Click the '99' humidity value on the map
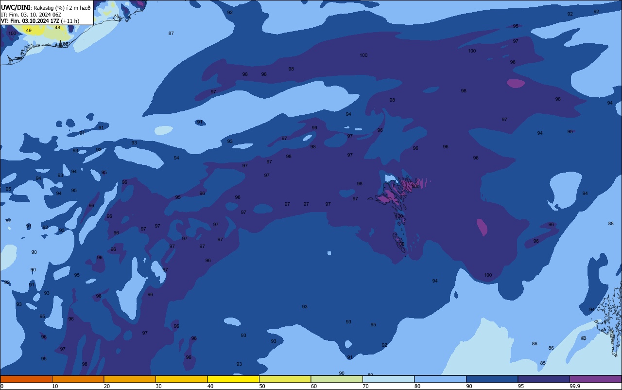The height and width of the screenshot is (390, 622). pos(314,128)
